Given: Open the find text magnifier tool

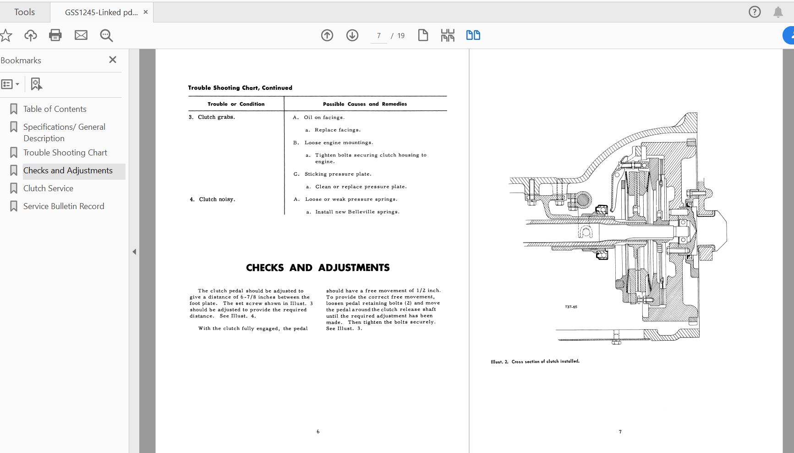Looking at the screenshot, I should (106, 35).
